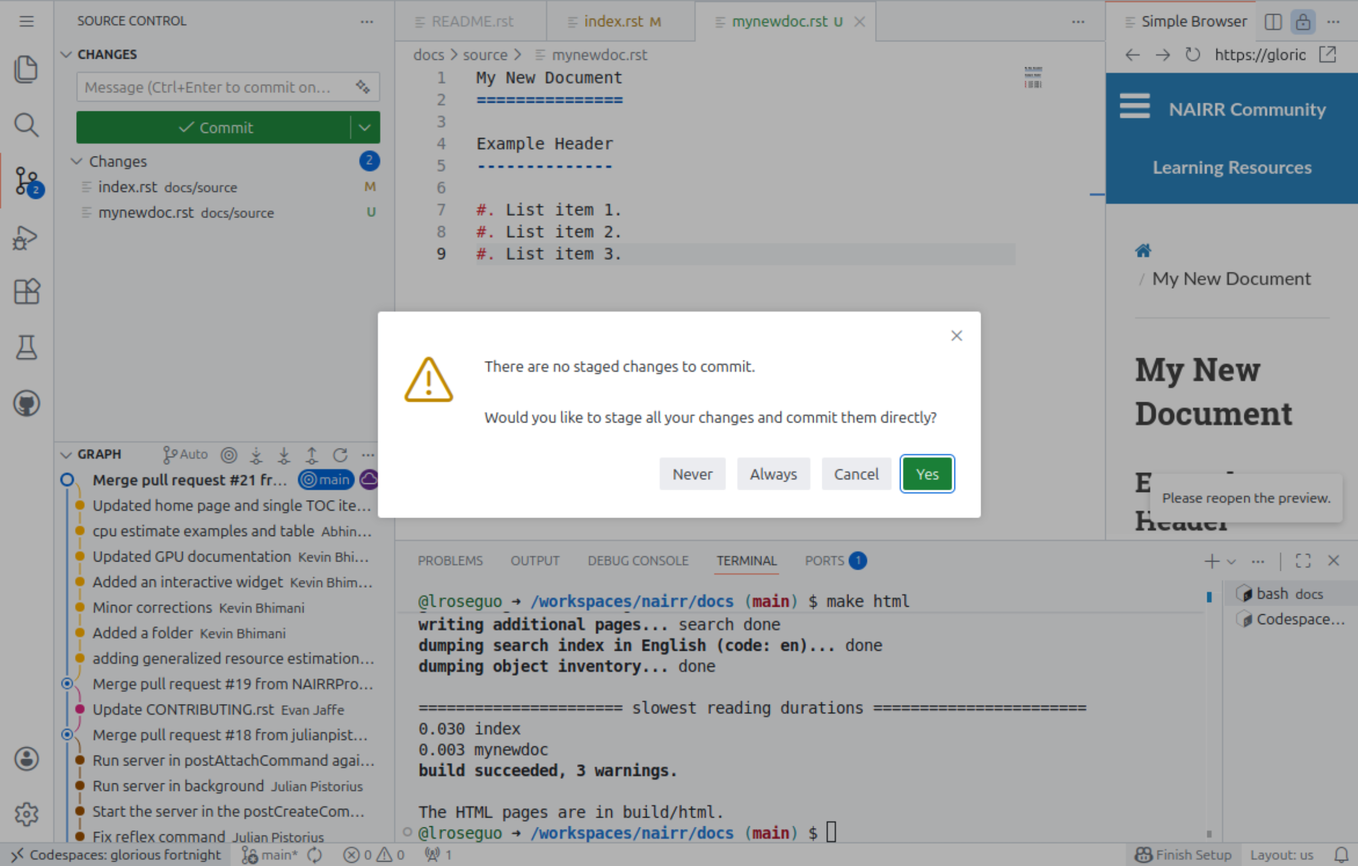Switch to index.rst editor tab
This screenshot has width=1358, height=866.
[621, 21]
